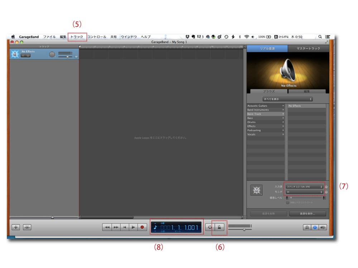Click the add new track plus button

click(x=16, y=227)
